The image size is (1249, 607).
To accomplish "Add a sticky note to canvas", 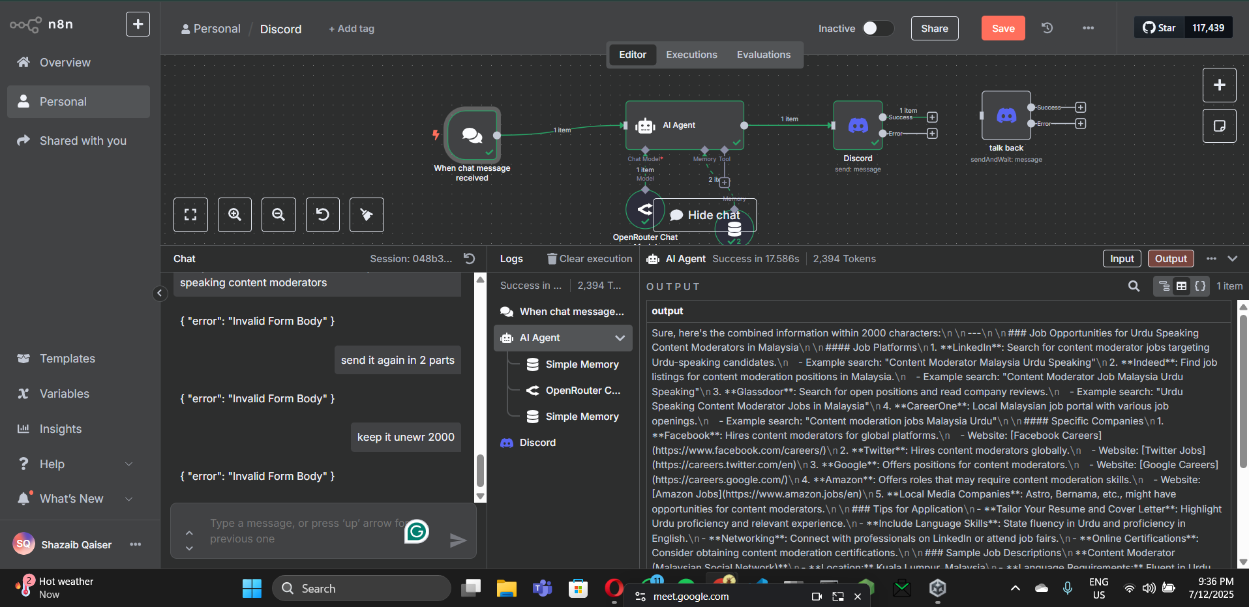I will pyautogui.click(x=1219, y=126).
